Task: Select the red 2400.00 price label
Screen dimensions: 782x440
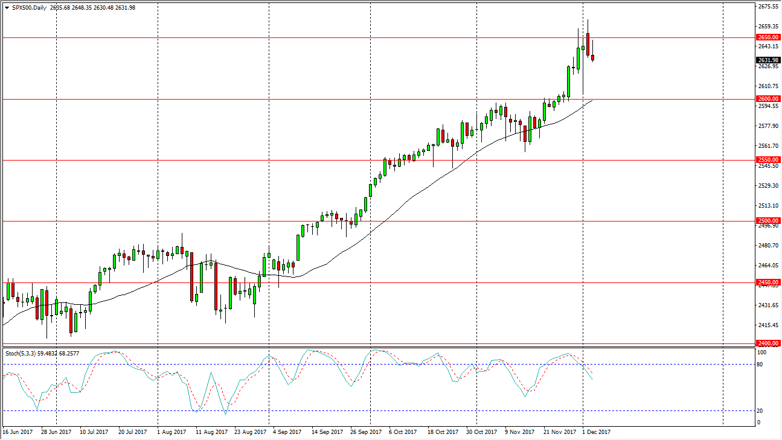Action: click(768, 343)
